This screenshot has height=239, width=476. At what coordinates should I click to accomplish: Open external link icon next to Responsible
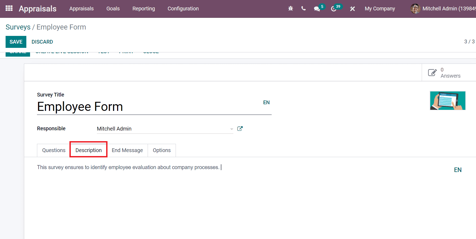(240, 129)
